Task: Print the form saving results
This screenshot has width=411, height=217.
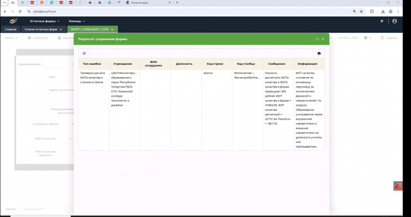Action: coord(319,53)
